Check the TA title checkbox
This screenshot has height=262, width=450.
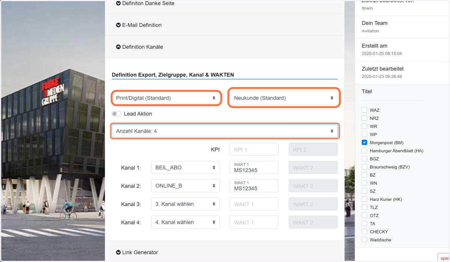coord(364,223)
